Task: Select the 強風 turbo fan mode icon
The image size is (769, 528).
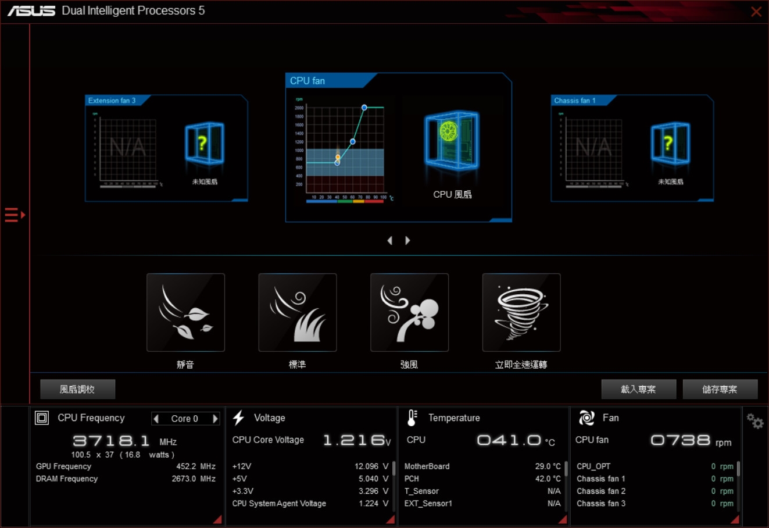Action: point(409,312)
